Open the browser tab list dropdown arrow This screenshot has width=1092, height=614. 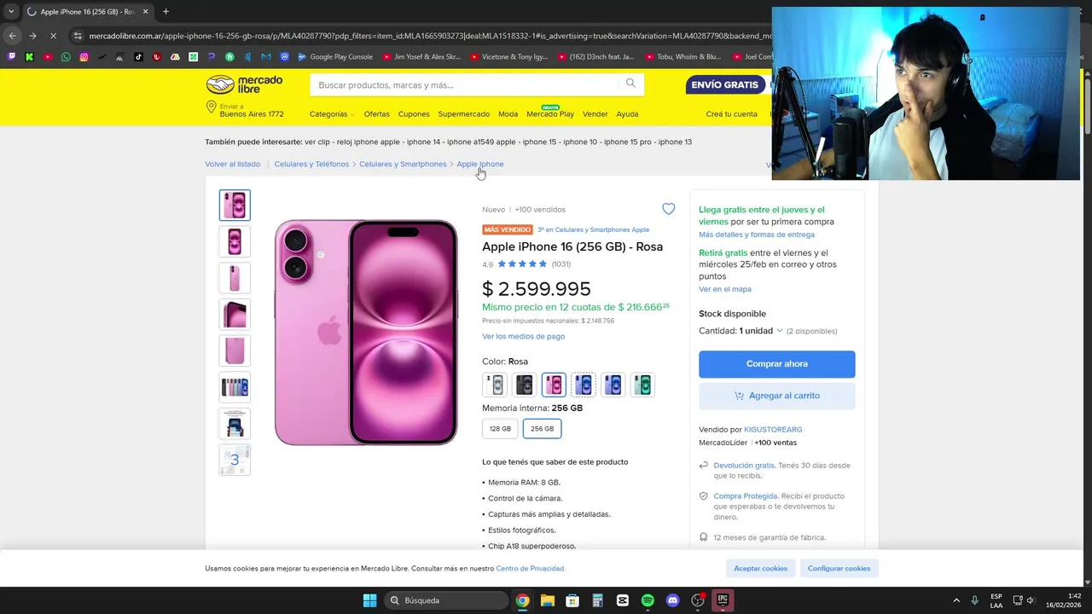(11, 11)
